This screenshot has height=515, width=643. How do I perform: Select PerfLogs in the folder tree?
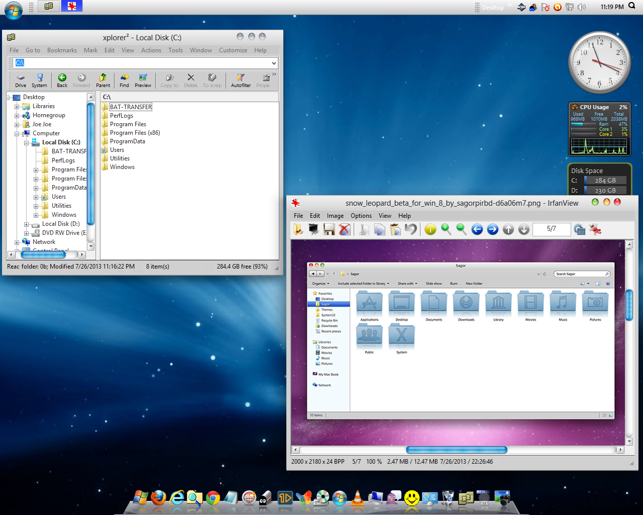(x=63, y=160)
